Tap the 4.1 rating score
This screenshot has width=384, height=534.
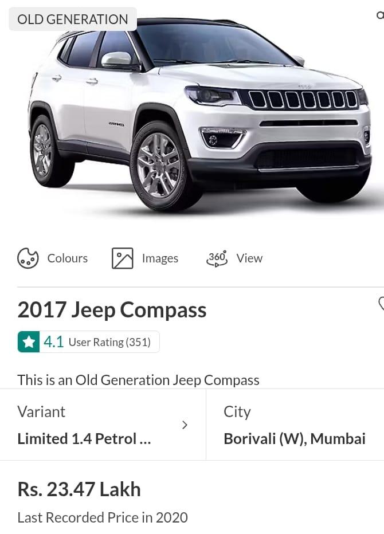point(53,341)
